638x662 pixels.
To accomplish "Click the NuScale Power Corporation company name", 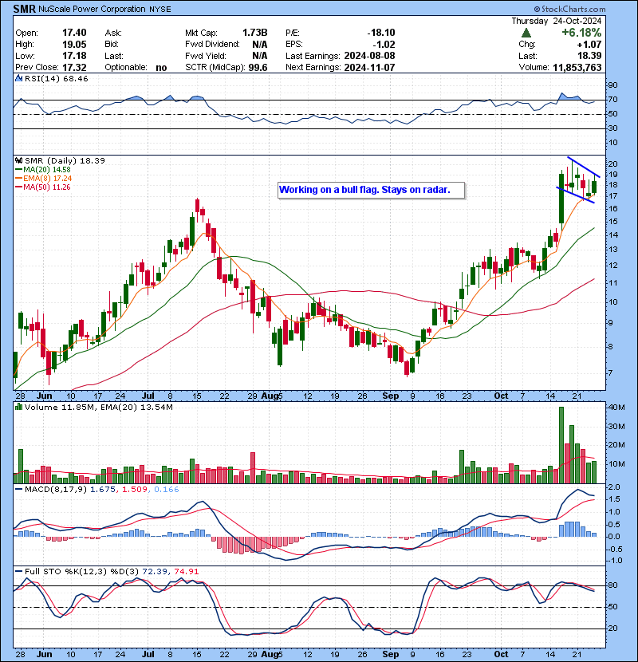I will click(92, 9).
